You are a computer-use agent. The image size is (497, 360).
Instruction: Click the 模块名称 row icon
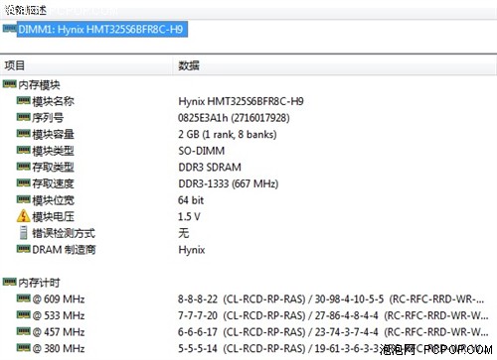coord(24,100)
